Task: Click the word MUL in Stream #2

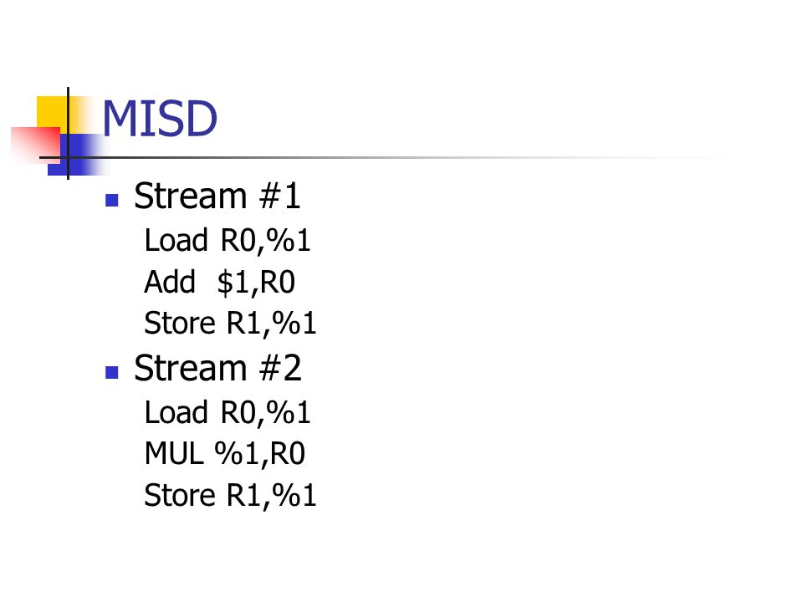Action: (x=174, y=453)
